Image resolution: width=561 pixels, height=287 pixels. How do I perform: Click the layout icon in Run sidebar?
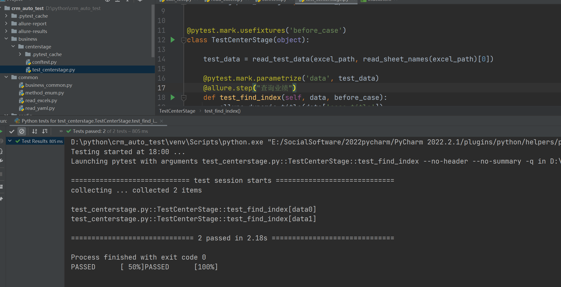[1, 186]
